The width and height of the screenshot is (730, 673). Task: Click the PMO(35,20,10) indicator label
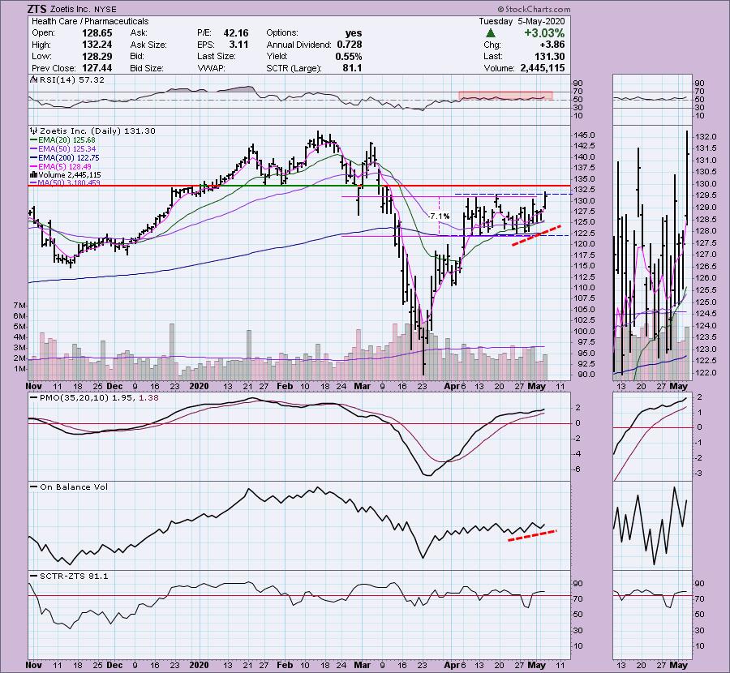[99, 398]
